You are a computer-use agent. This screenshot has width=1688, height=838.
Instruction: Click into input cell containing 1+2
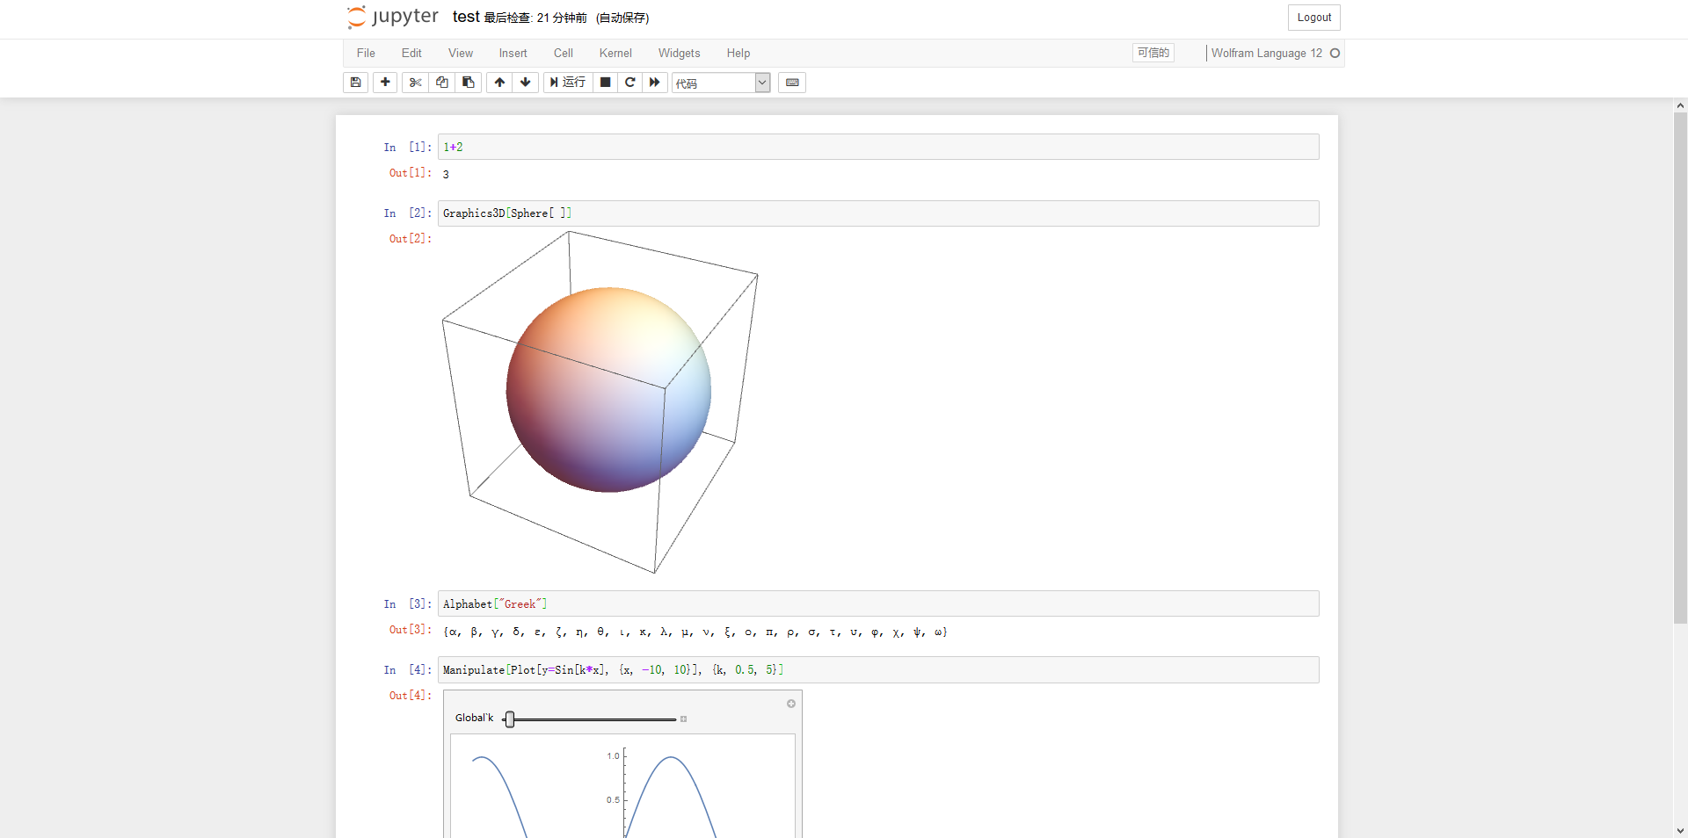(x=878, y=147)
